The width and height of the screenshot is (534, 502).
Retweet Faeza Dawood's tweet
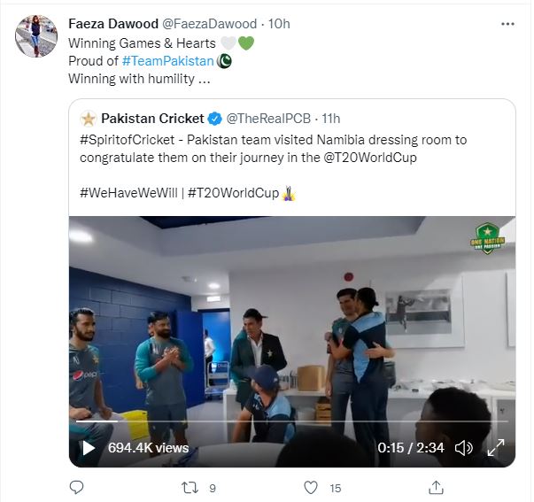[x=189, y=487]
